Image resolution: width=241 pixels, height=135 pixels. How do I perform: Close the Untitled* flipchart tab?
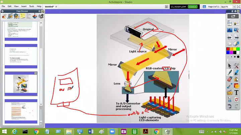coord(56,7)
